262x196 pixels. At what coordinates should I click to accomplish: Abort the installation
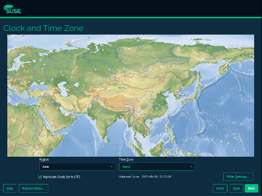[x=220, y=189]
